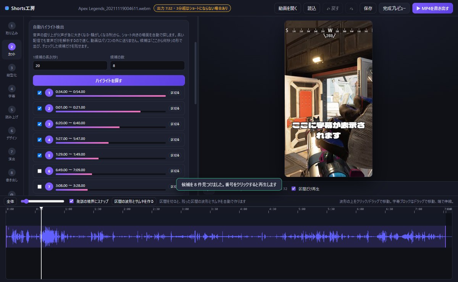Screen dimensions: 458x282
Task: Click ハイライトを探す button
Action: pyautogui.click(x=109, y=81)
